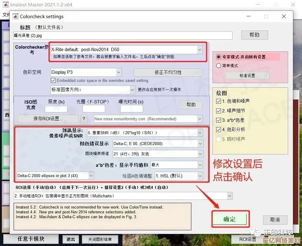
Task: Click 任意卡模块 button in Imatest main window
Action: click(31, 239)
